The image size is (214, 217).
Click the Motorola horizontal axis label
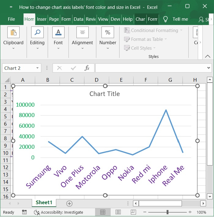tap(88, 177)
